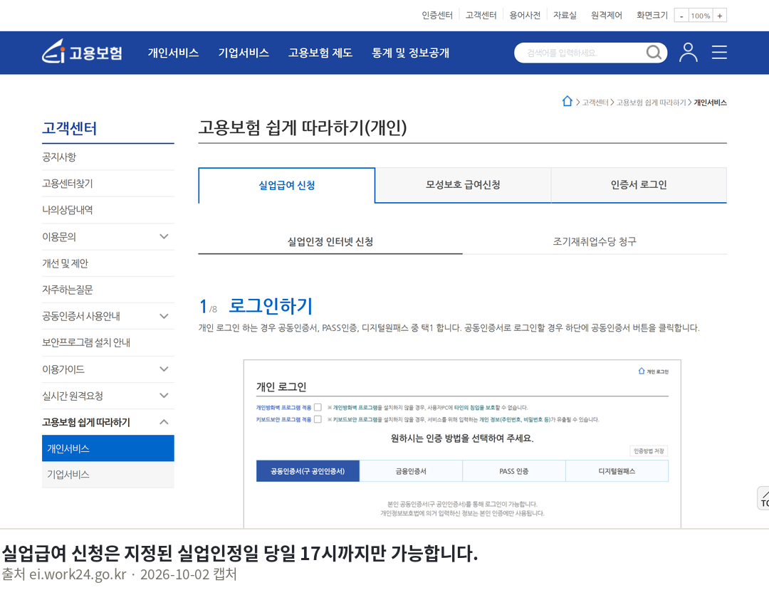
Task: Click the 인증방법 저장 button
Action: pyautogui.click(x=649, y=451)
